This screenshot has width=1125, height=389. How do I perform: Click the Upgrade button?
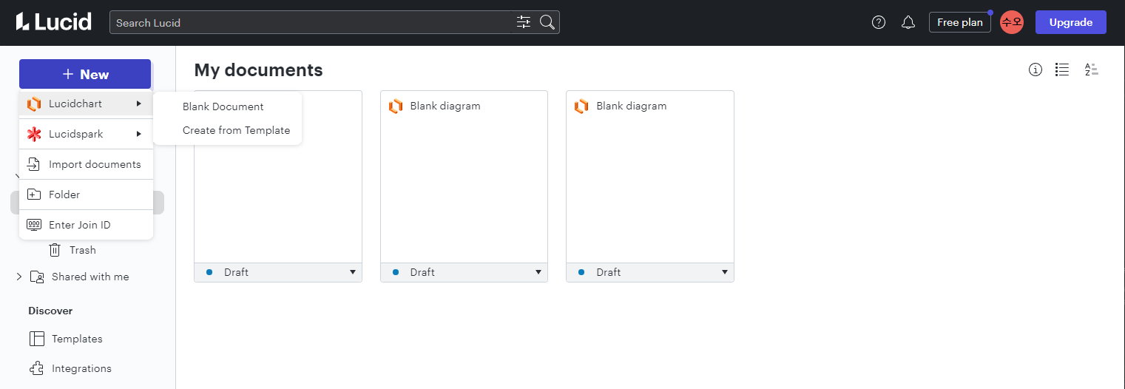(x=1070, y=22)
